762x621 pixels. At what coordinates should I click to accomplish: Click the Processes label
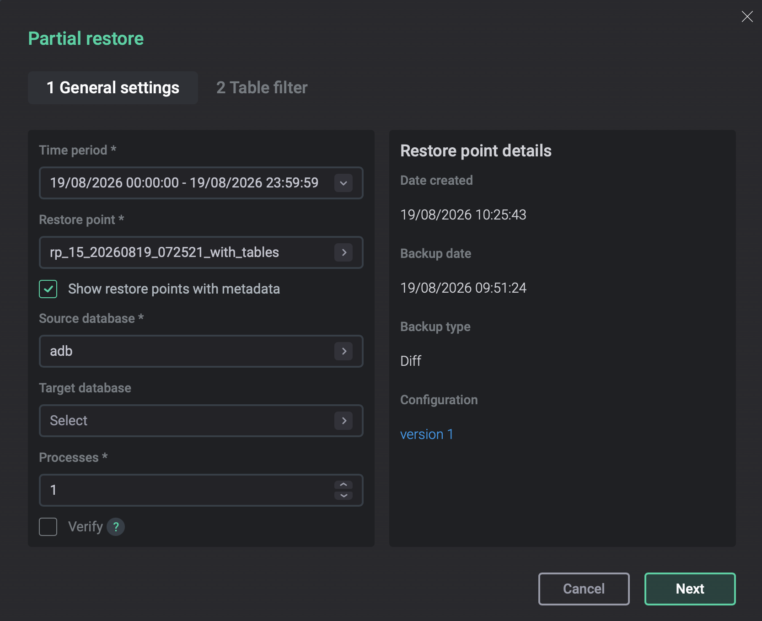pos(73,457)
